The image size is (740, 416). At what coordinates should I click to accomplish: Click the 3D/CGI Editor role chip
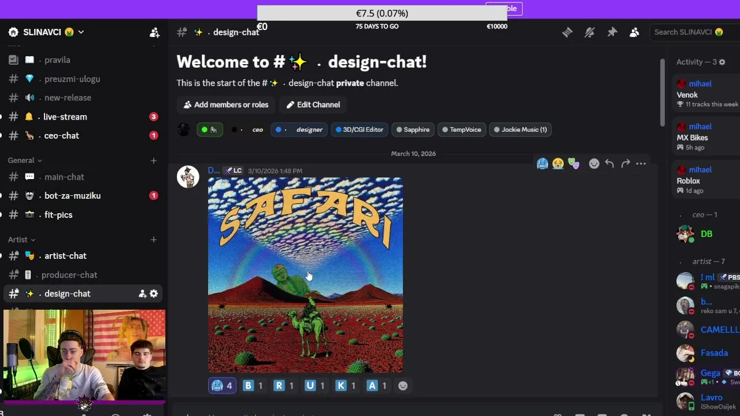click(360, 129)
